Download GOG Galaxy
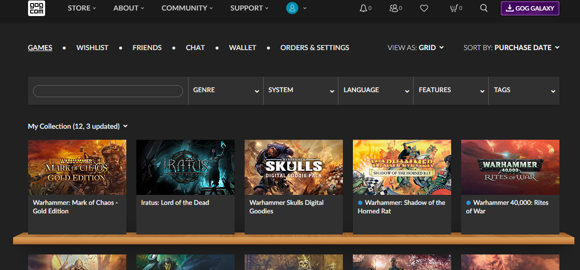This screenshot has width=580, height=270. (530, 9)
